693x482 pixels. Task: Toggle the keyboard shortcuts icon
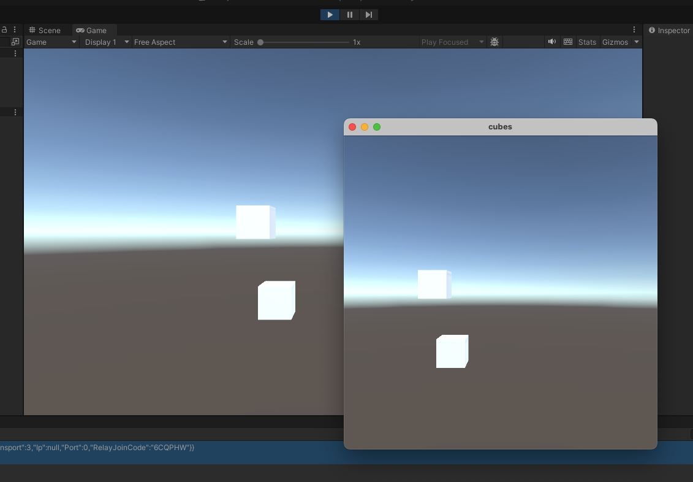(568, 42)
